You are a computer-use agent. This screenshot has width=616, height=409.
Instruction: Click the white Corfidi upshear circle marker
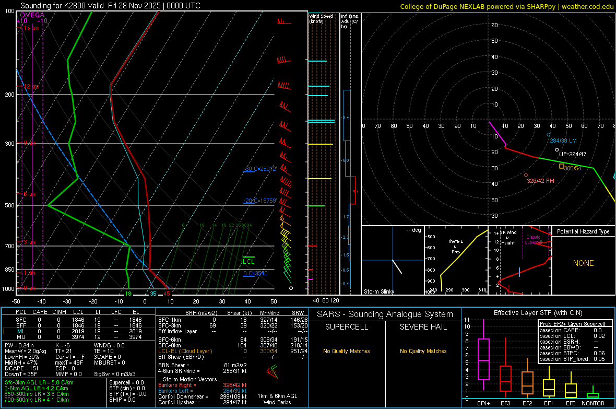(x=556, y=150)
